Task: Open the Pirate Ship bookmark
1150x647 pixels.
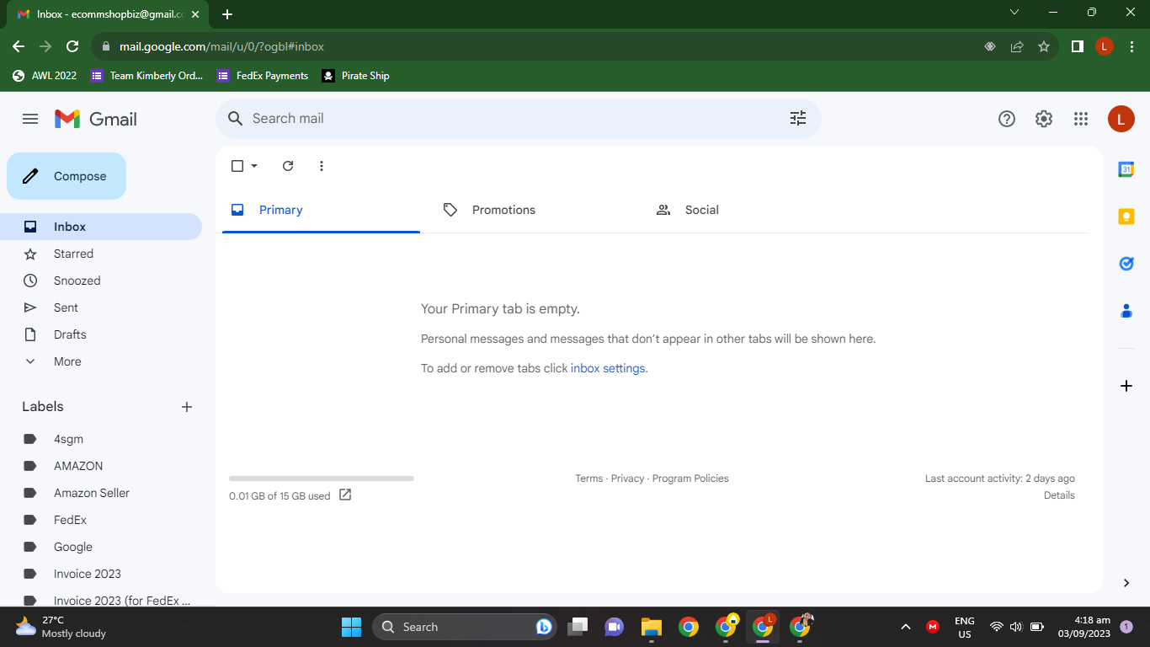Action: pyautogui.click(x=355, y=76)
